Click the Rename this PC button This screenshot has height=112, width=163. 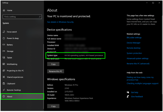(x=56, y=71)
